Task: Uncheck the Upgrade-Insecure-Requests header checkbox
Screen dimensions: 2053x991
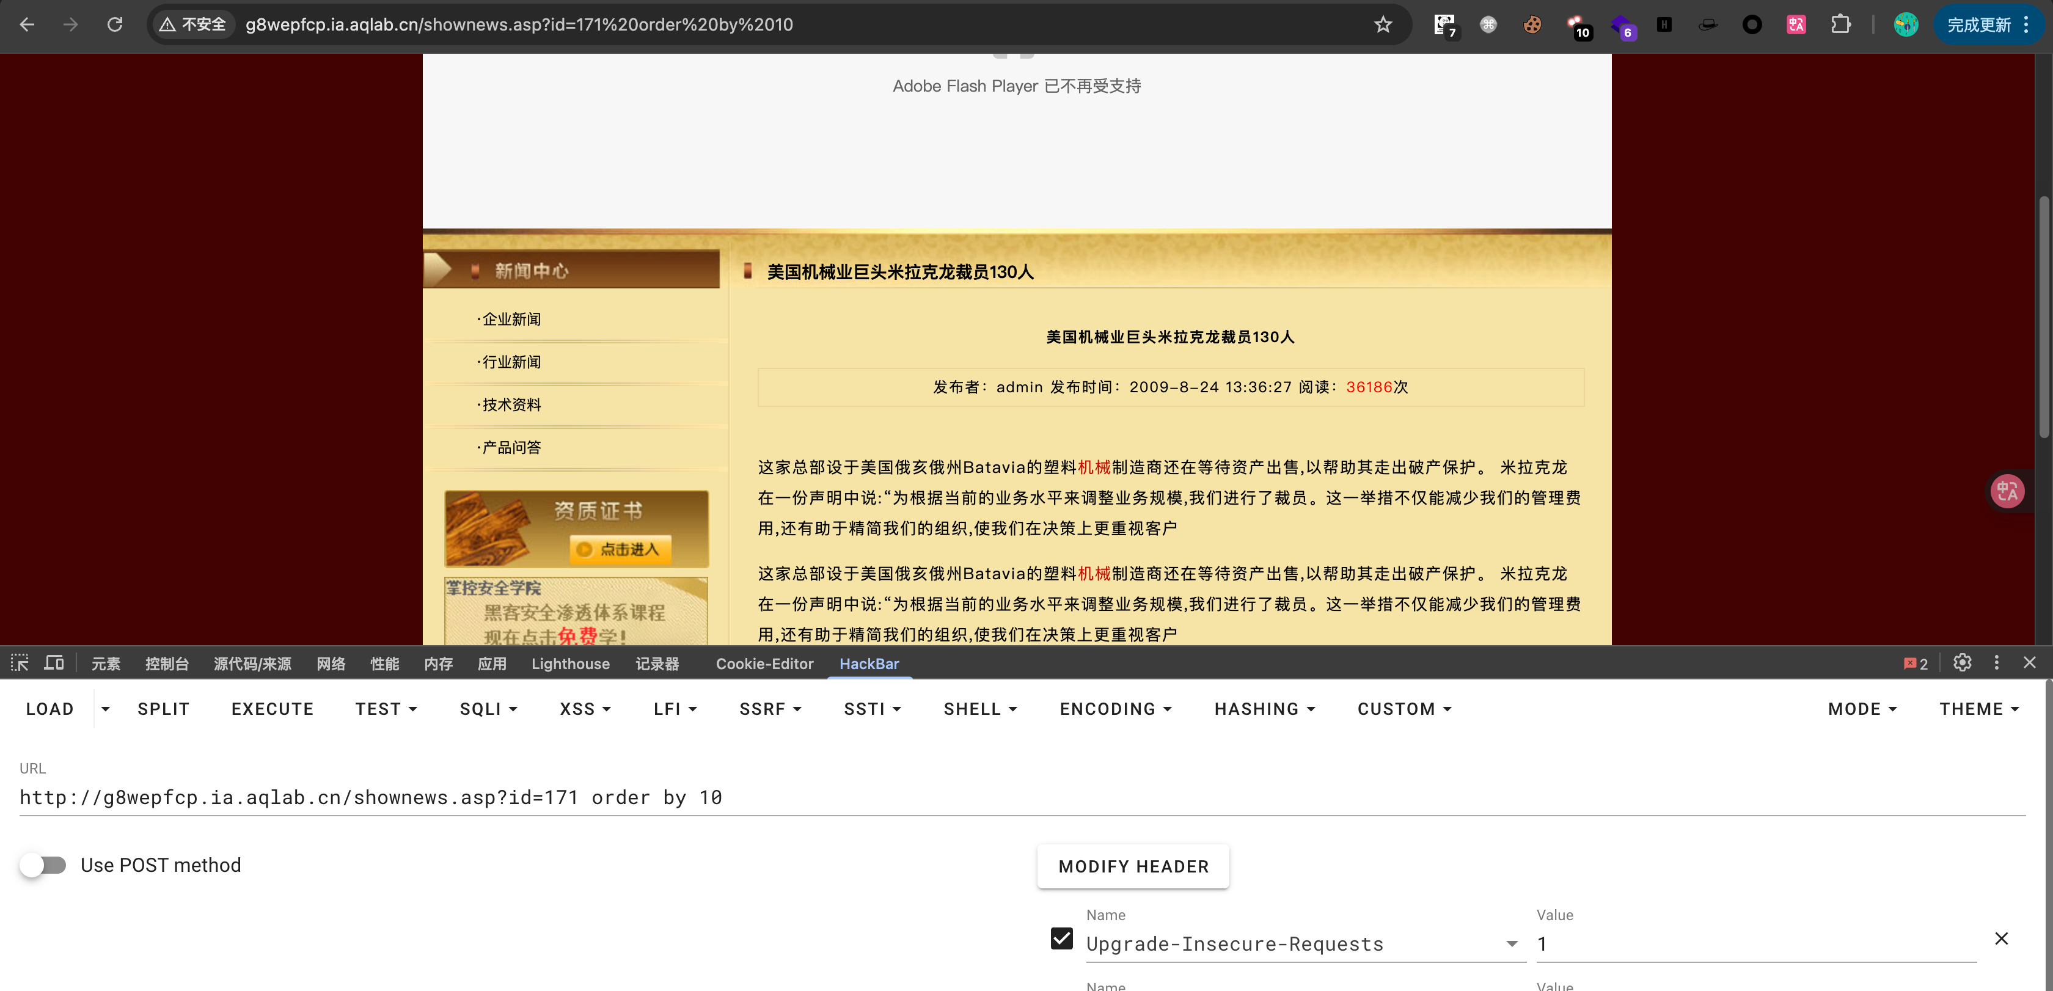Action: click(x=1061, y=938)
